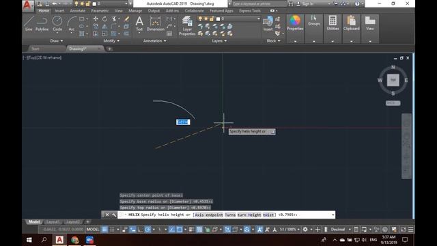Open the Manage ribbon tab
This screenshot has height=246, width=437.
[135, 11]
